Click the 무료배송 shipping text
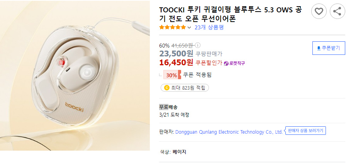 click(x=168, y=107)
